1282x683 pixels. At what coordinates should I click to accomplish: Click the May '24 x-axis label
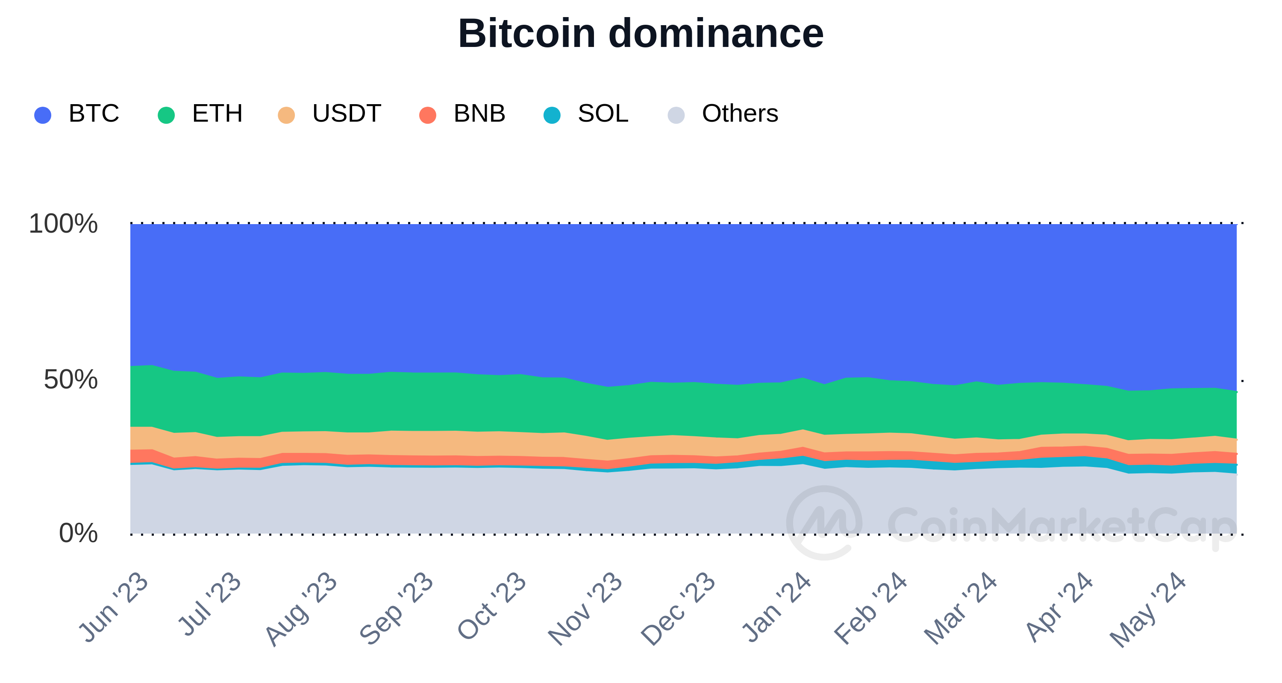1148,609
